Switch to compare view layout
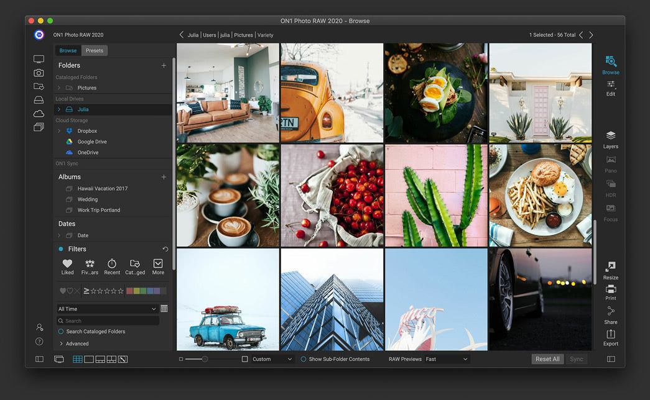 point(111,359)
